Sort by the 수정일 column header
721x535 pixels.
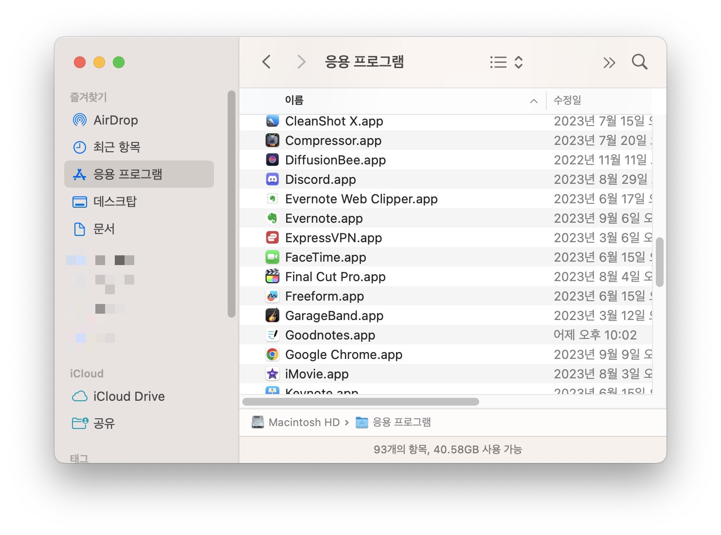tap(567, 100)
